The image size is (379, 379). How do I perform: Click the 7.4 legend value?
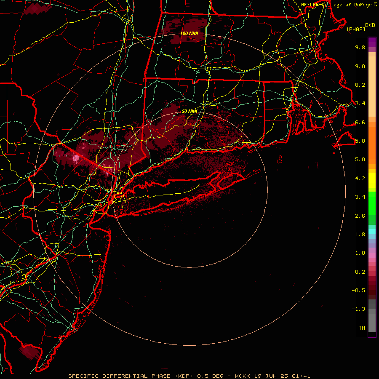tap(360, 104)
